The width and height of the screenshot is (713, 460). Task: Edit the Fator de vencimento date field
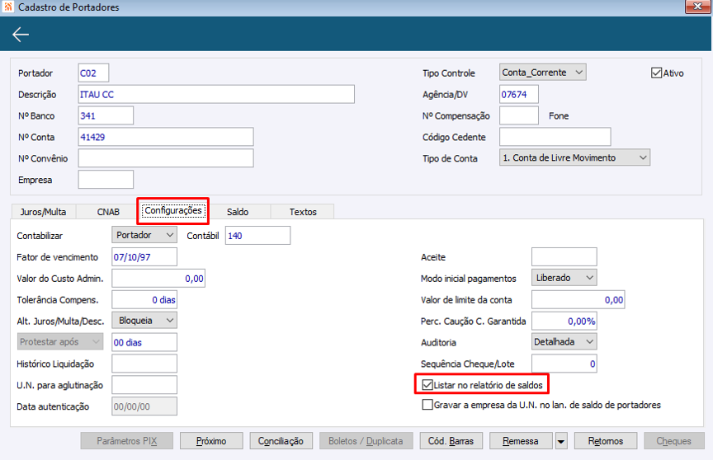144,257
